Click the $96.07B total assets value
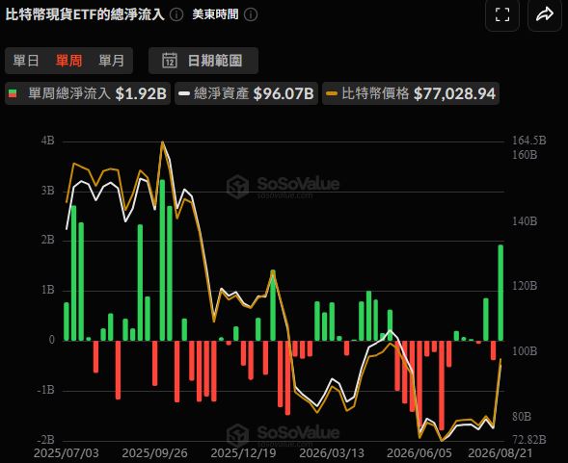The height and width of the screenshot is (463, 568). [x=284, y=93]
